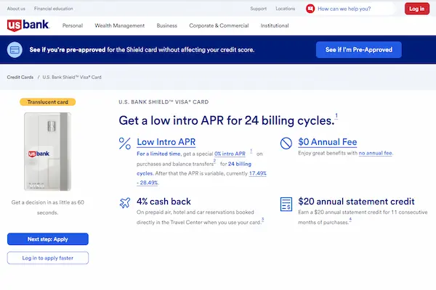Click the U.S. Bank logo
Viewport: 436px width, 290px height.
pyautogui.click(x=30, y=25)
